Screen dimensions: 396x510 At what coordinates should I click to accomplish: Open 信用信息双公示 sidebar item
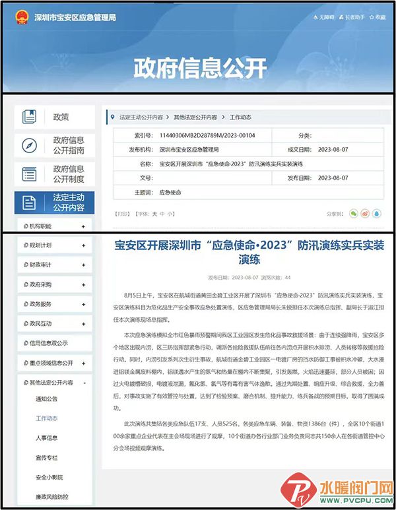55,343
